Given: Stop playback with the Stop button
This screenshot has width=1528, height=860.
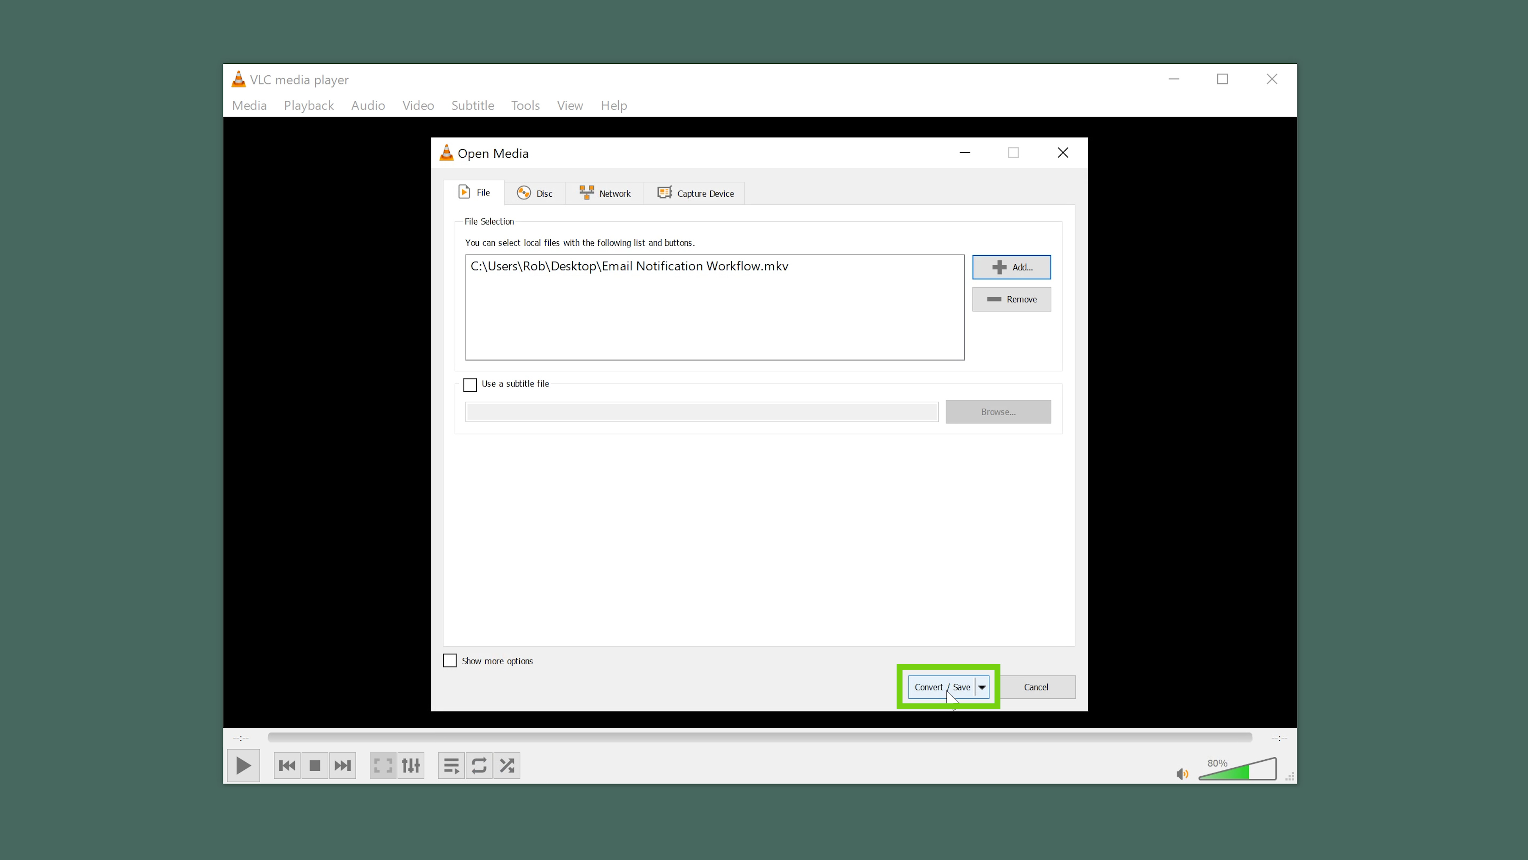Looking at the screenshot, I should (315, 766).
